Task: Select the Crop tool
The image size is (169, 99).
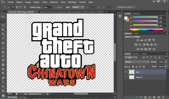Action: tap(3, 34)
